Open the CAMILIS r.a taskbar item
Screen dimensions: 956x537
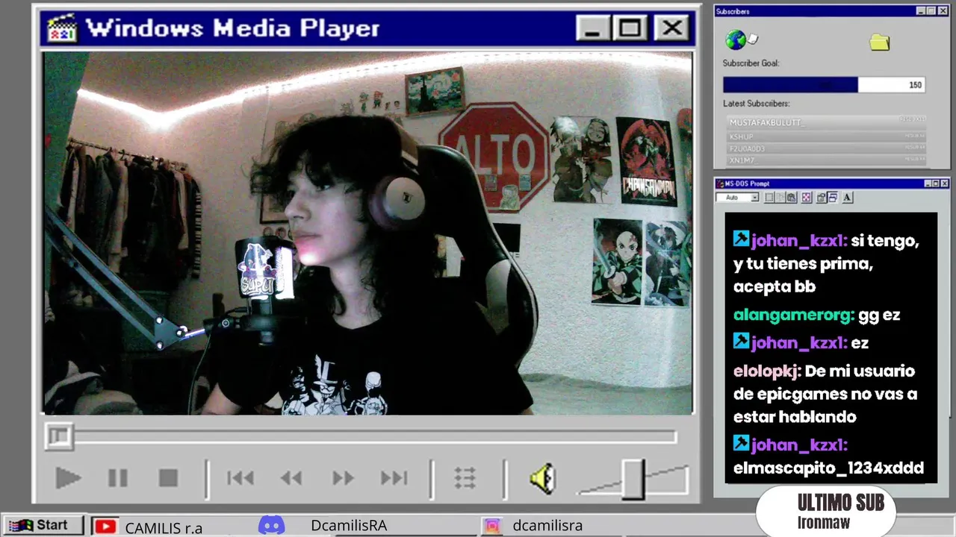(x=164, y=528)
